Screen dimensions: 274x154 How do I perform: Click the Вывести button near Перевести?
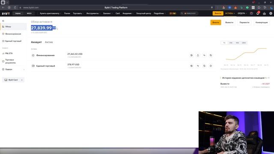pyautogui.click(x=229, y=23)
